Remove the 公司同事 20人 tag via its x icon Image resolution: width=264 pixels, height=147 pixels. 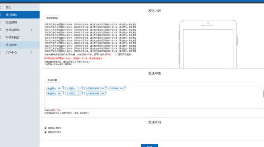(x=125, y=87)
